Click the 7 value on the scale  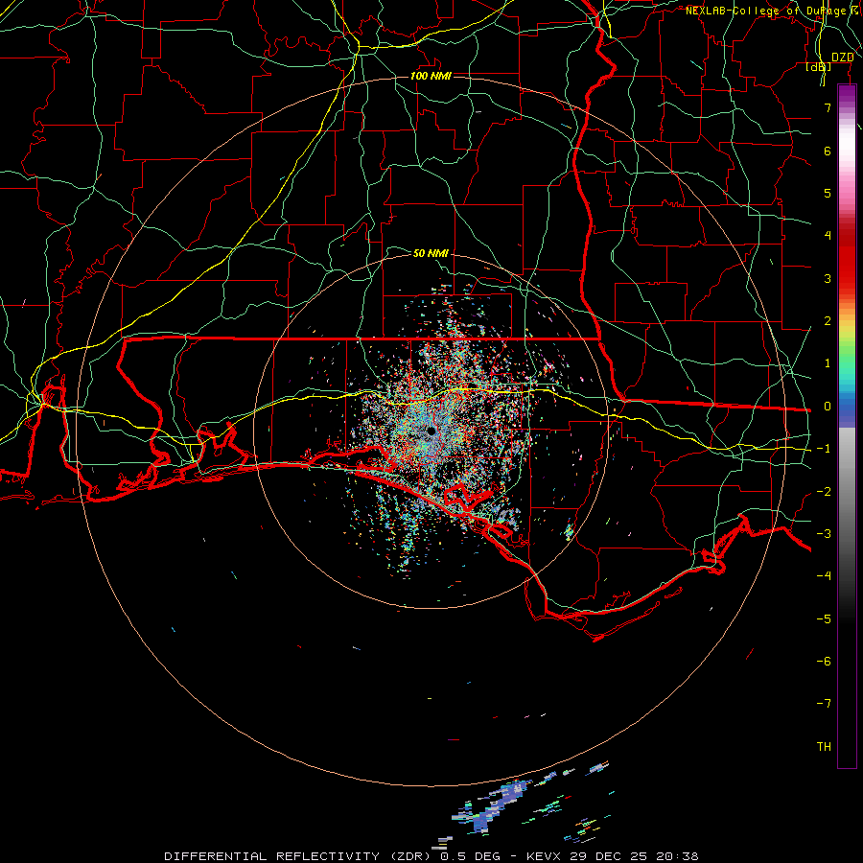coord(828,107)
